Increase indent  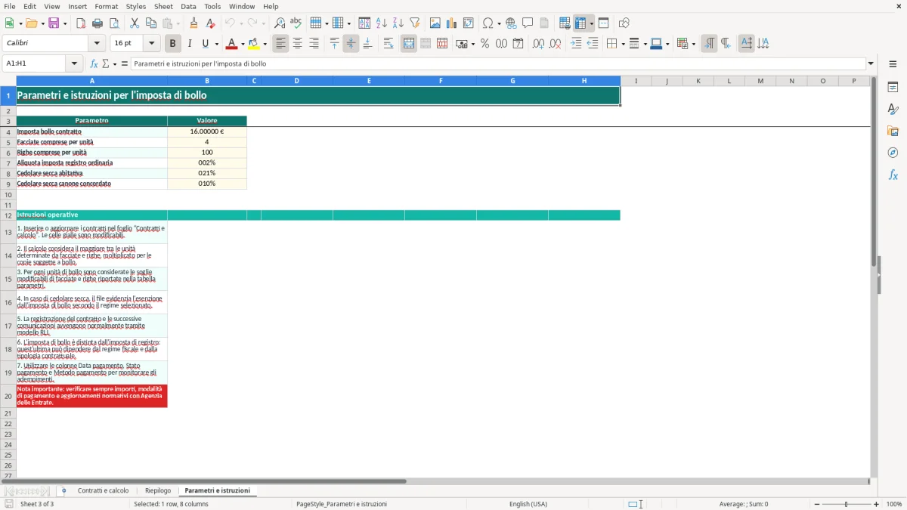point(576,44)
